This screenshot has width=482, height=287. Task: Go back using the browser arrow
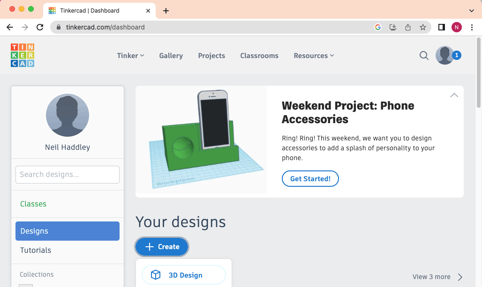point(10,27)
